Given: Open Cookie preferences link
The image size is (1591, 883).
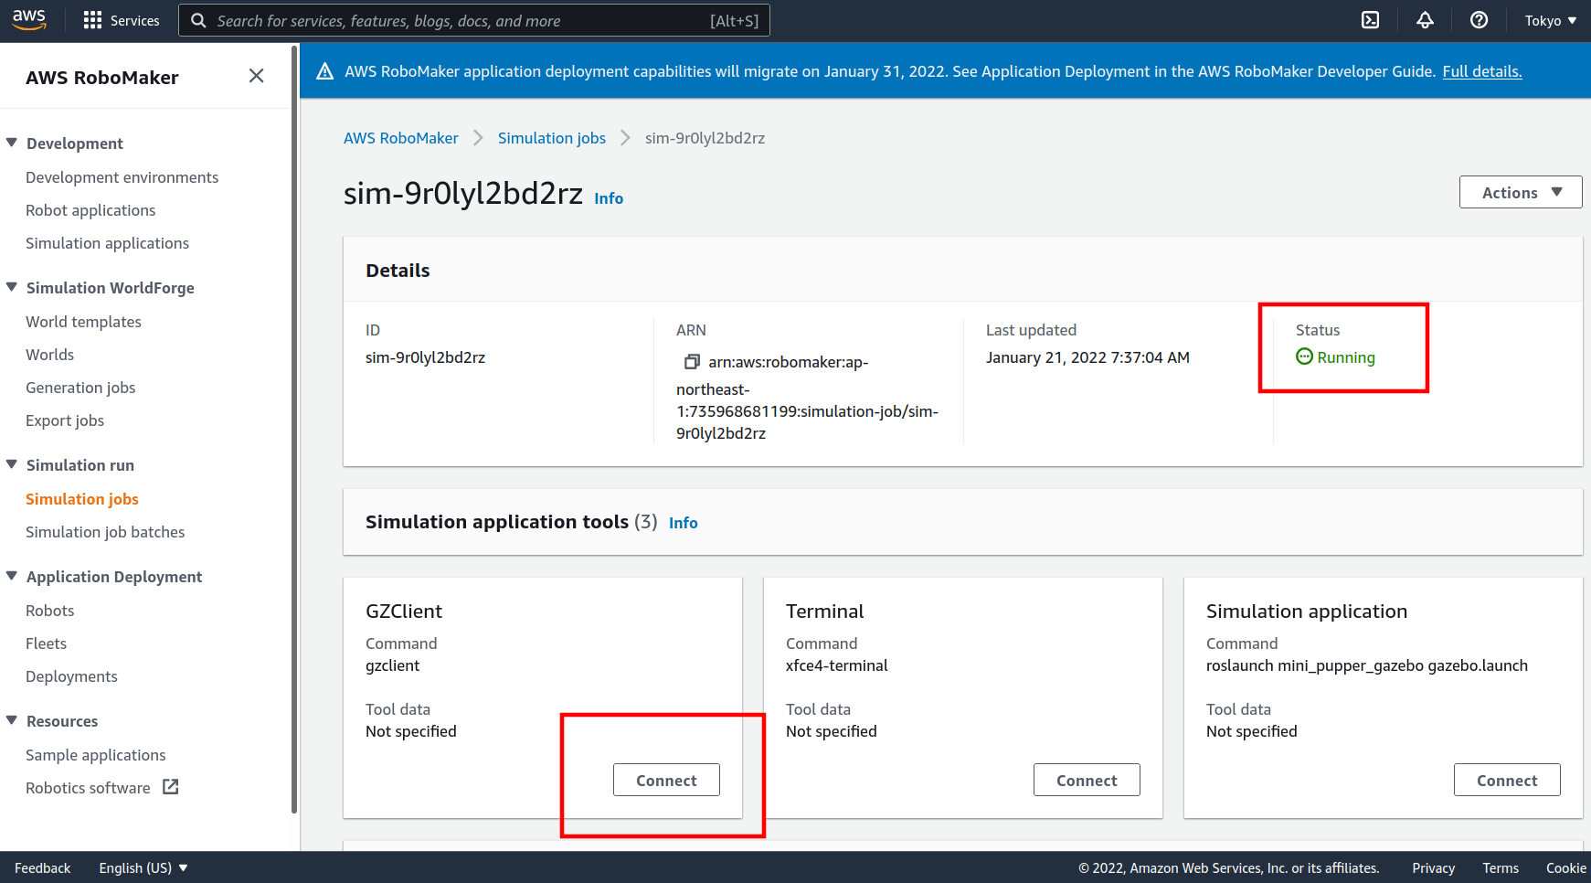Looking at the screenshot, I should pyautogui.click(x=1566, y=867).
